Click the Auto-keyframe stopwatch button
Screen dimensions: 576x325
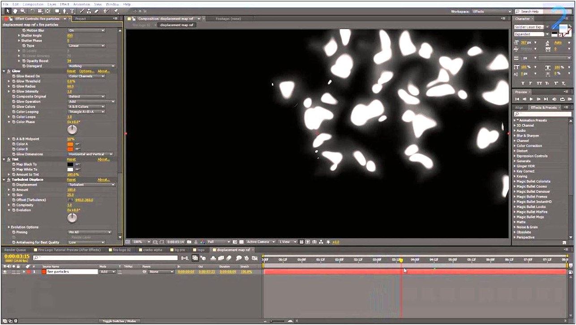(246, 258)
